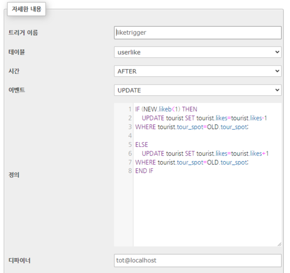The image size is (290, 273).
Task: Click line 7 WHERE clause in the editor
Action: tap(192, 162)
